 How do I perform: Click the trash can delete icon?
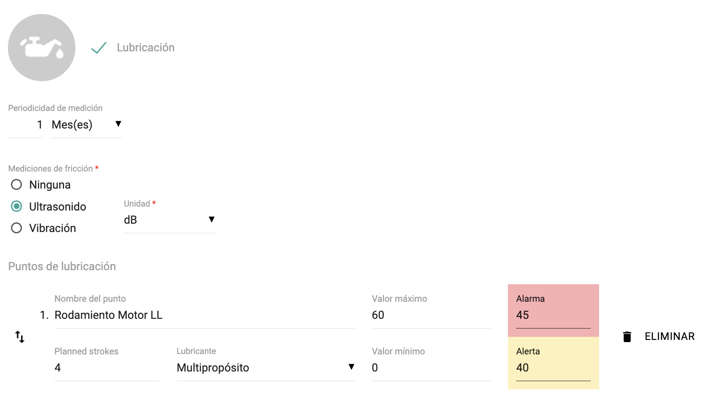click(x=627, y=337)
